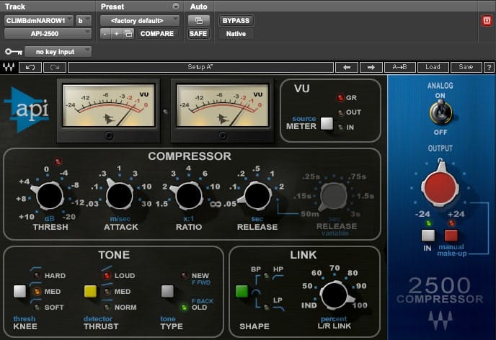Click the SOFT knee LED

pos(37,307)
